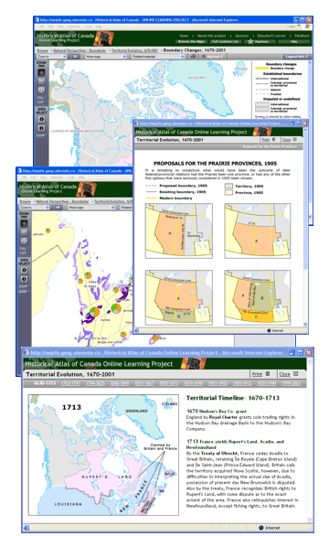This screenshot has height=536, width=329.
Task: Click the 'Legend info' button
Action: click(x=296, y=57)
